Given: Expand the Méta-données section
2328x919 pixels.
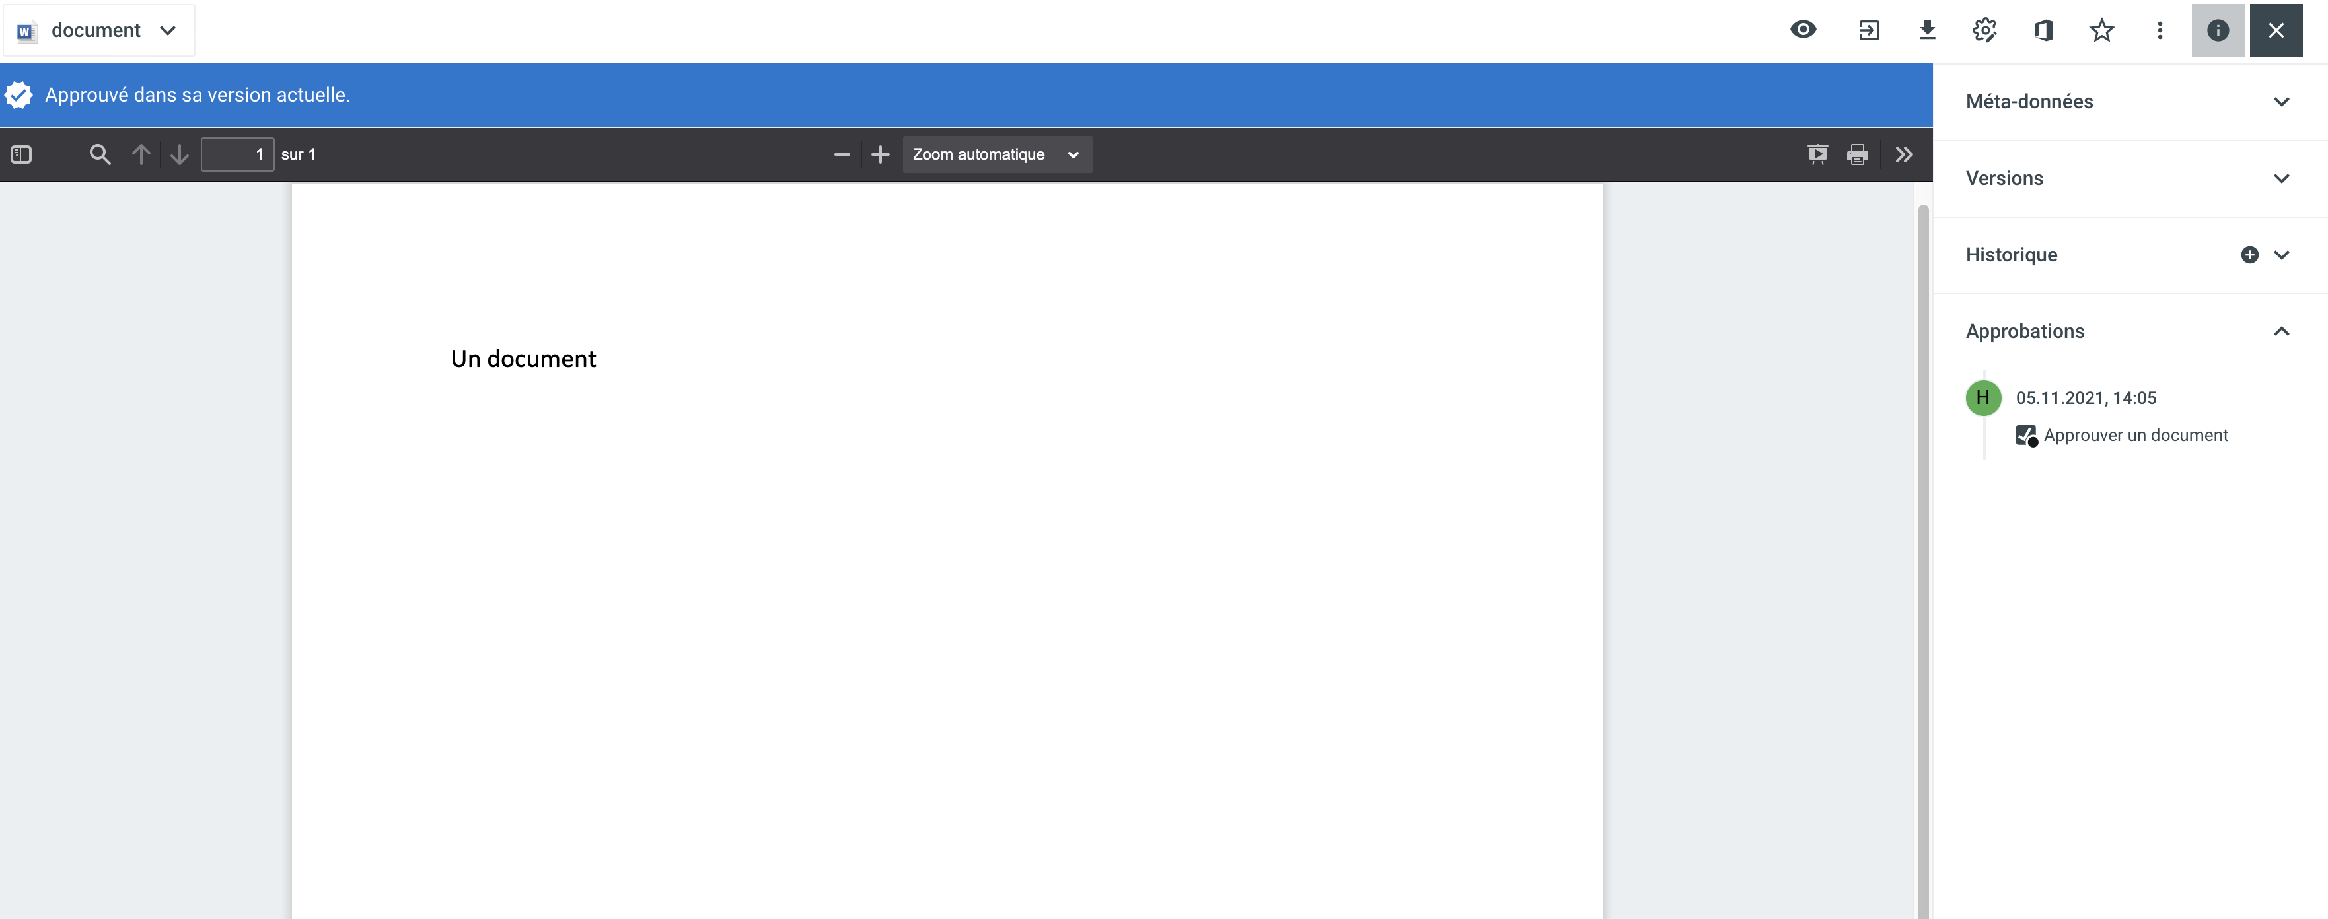Looking at the screenshot, I should pos(2281,102).
